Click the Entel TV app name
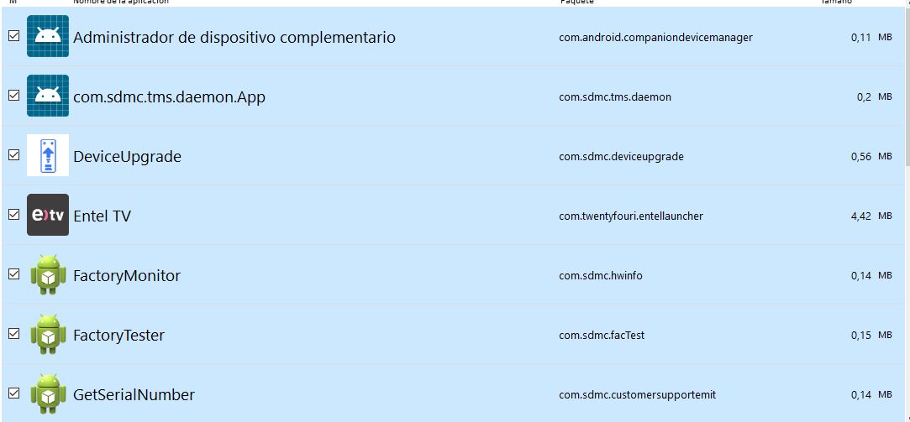This screenshot has height=422, width=910. click(x=102, y=216)
